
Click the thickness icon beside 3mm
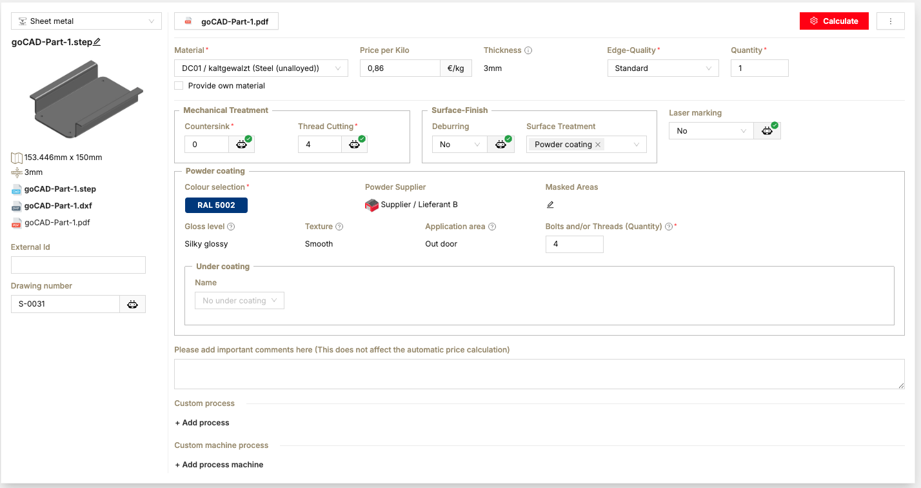[17, 172]
